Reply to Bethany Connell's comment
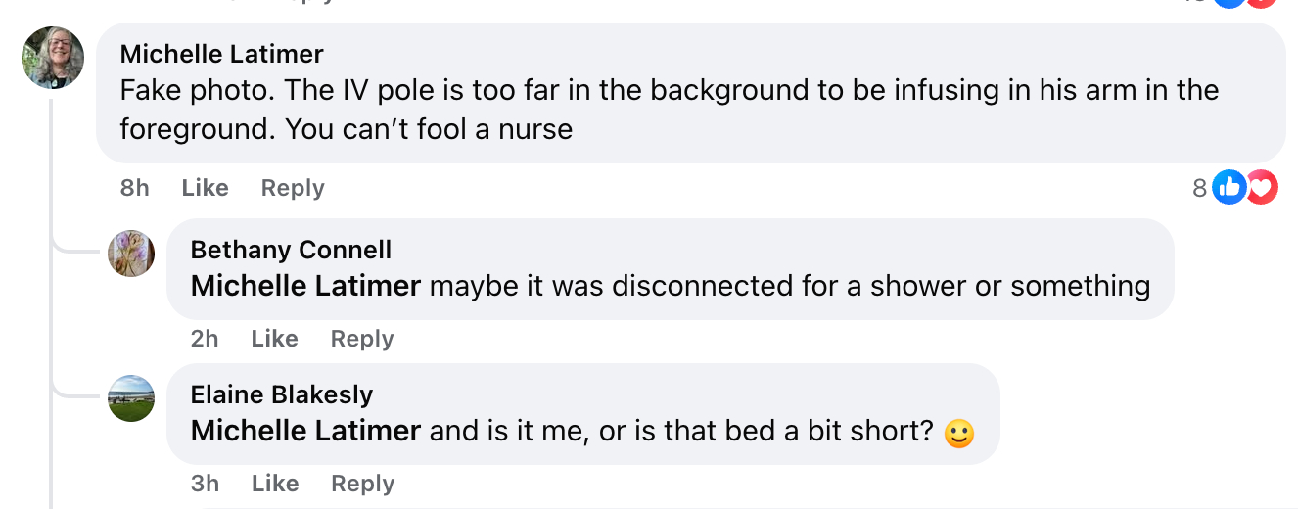Viewport: 1298px width, 509px height. [x=362, y=339]
